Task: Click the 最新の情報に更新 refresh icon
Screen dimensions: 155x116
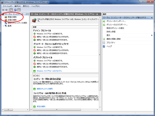Action: [104, 39]
